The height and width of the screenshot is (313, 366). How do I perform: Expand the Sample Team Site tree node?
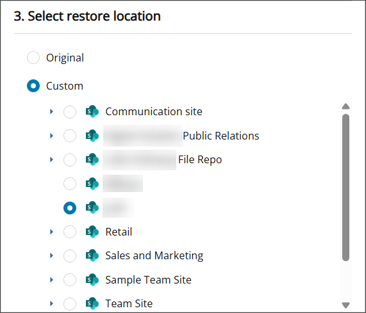(51, 280)
